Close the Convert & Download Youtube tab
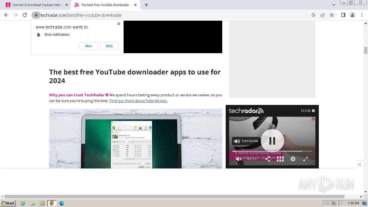Screen dimensions: 368x207 pos(67,5)
